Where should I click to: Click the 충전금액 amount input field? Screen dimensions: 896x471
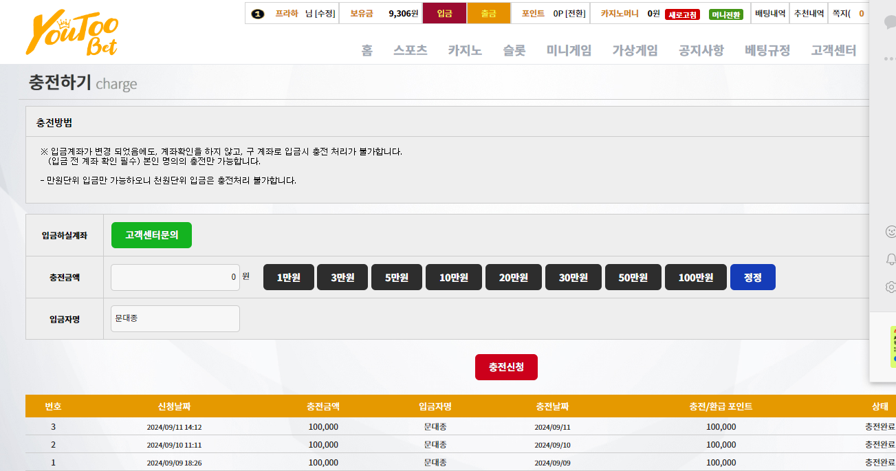pyautogui.click(x=175, y=277)
